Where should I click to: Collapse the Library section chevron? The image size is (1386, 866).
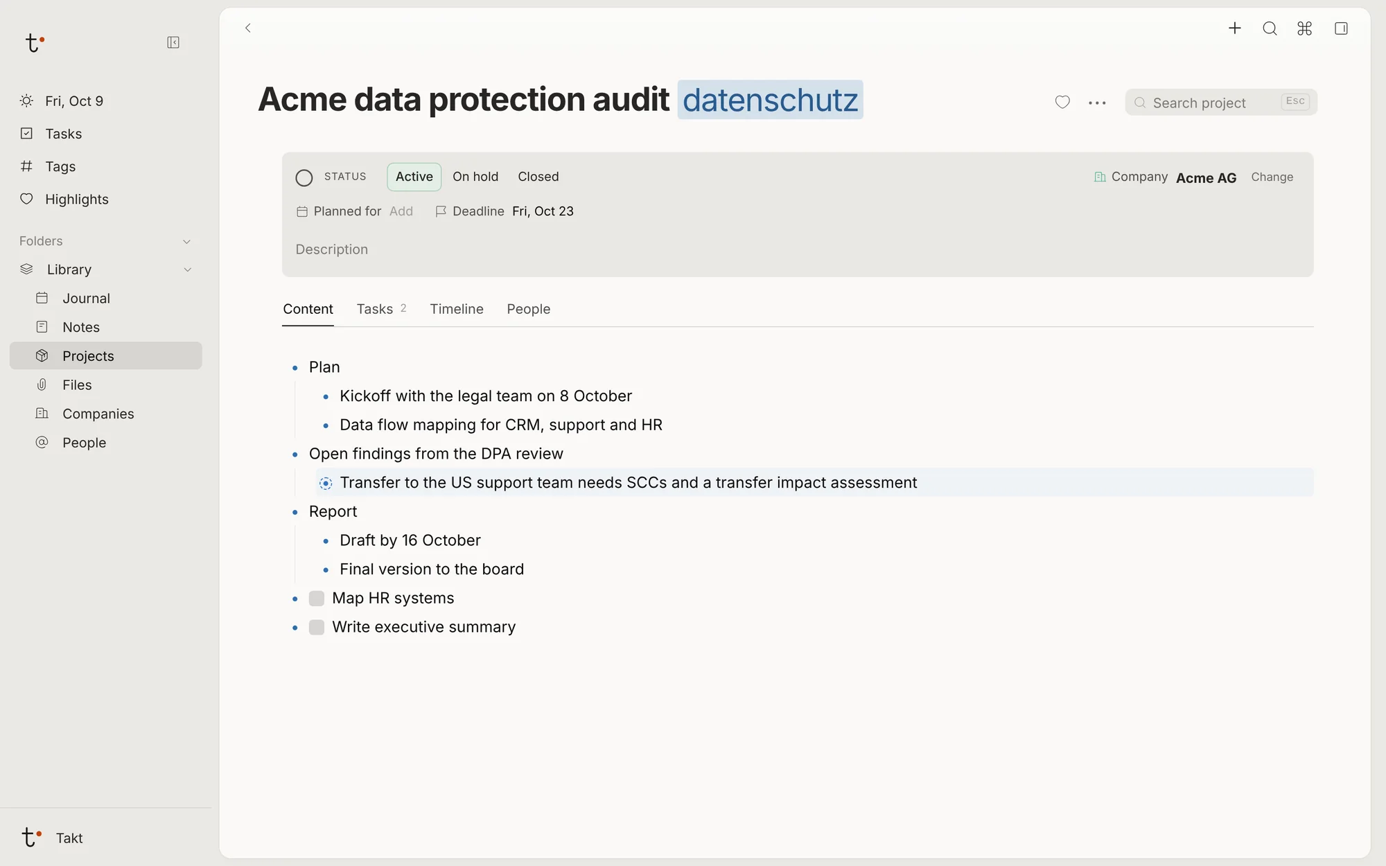(187, 269)
